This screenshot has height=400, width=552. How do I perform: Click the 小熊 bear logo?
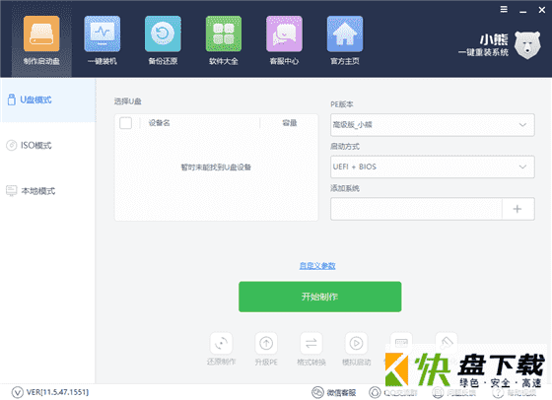coord(527,44)
